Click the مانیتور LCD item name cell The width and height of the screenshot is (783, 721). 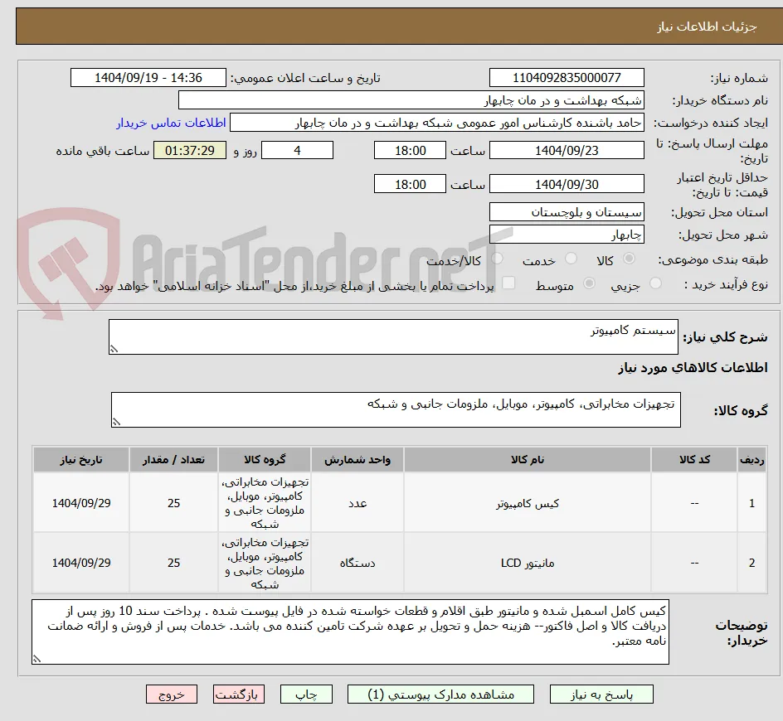click(x=528, y=563)
